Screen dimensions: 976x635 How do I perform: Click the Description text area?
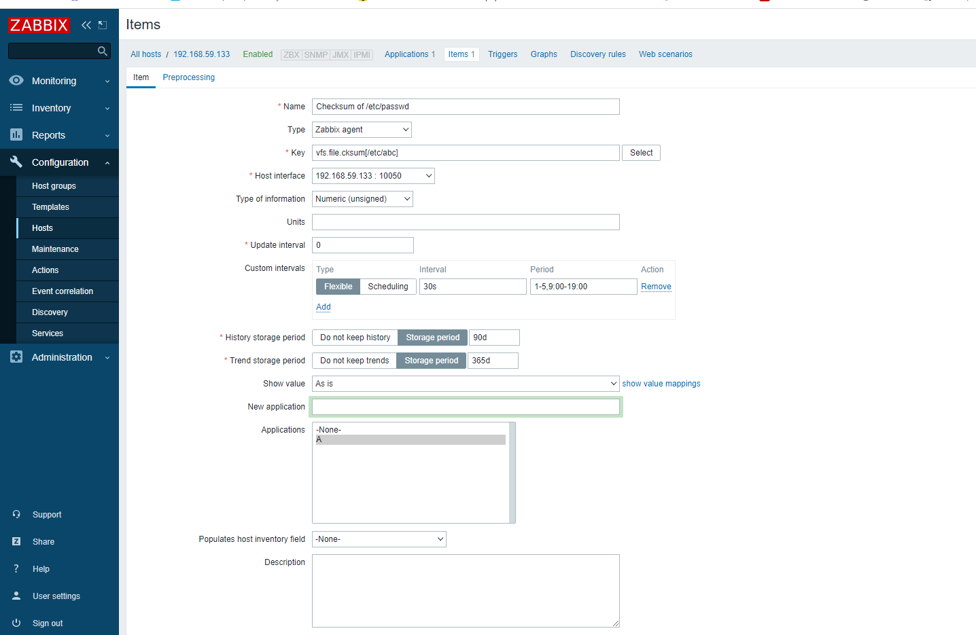[466, 591]
